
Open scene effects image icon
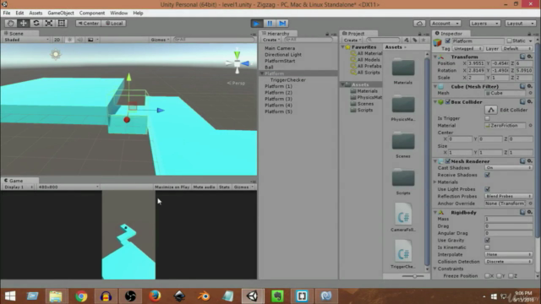[x=90, y=40]
